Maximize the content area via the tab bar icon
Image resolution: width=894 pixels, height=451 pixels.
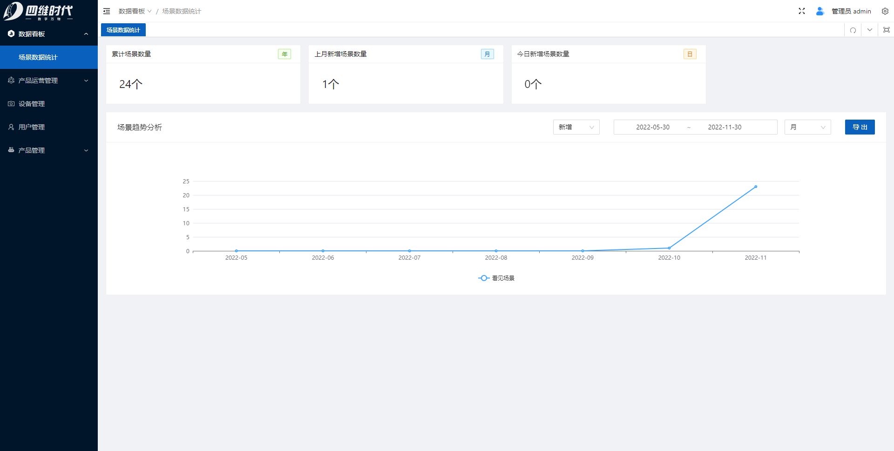[x=886, y=30]
